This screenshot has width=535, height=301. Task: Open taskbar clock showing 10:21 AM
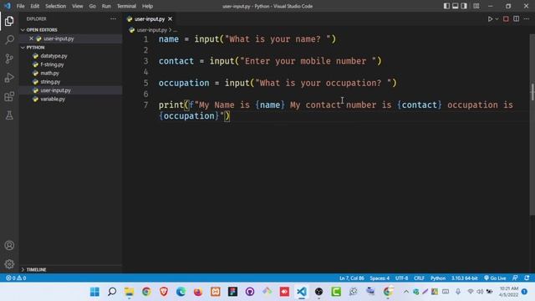(508, 292)
